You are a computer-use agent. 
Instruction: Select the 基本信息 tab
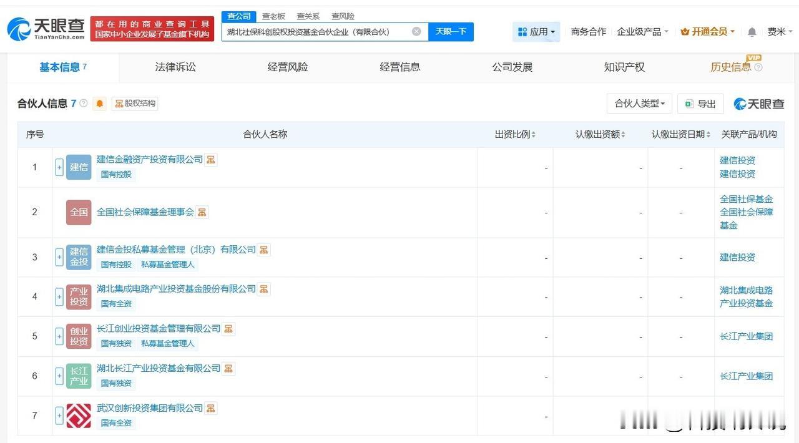[63, 67]
